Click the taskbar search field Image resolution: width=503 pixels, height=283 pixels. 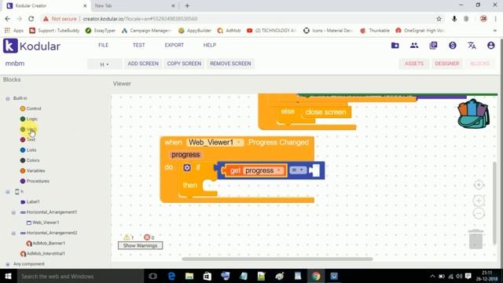[79, 276]
